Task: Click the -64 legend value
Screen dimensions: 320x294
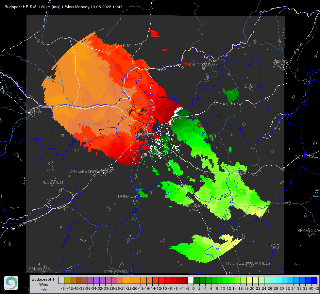Action: pos(64,288)
